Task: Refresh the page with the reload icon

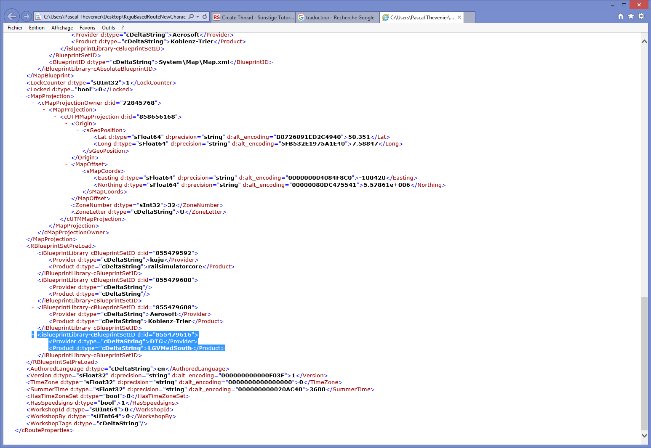Action: coord(205,17)
